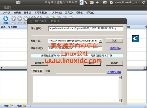Click the New (新建) task icon
This screenshot has width=147, height=108.
[6, 19]
